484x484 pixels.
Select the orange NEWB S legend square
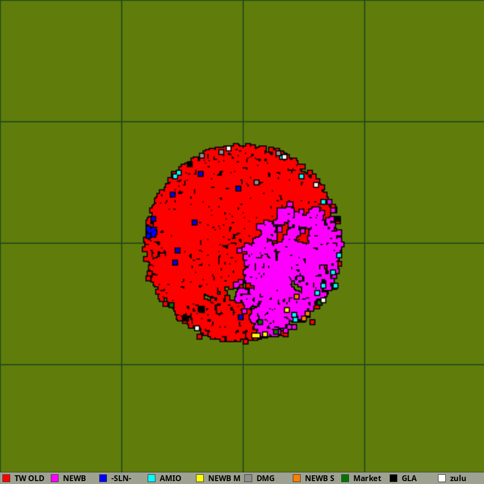click(297, 478)
